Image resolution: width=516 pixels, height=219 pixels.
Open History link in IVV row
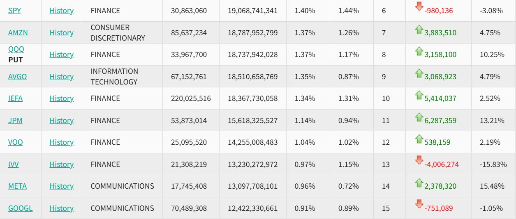click(62, 164)
